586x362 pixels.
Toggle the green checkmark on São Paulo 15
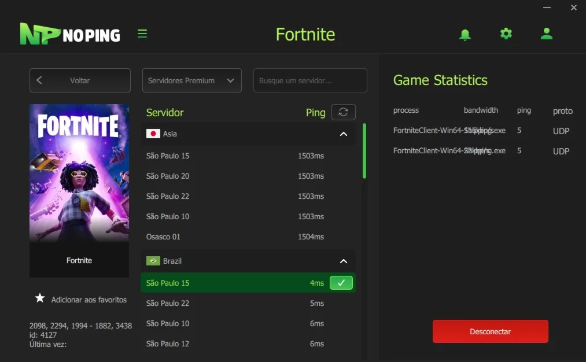pos(341,283)
